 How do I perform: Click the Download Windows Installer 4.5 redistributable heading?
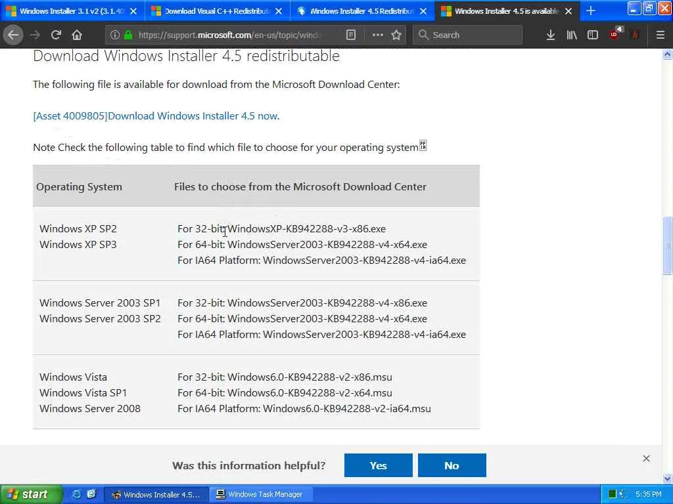point(186,56)
